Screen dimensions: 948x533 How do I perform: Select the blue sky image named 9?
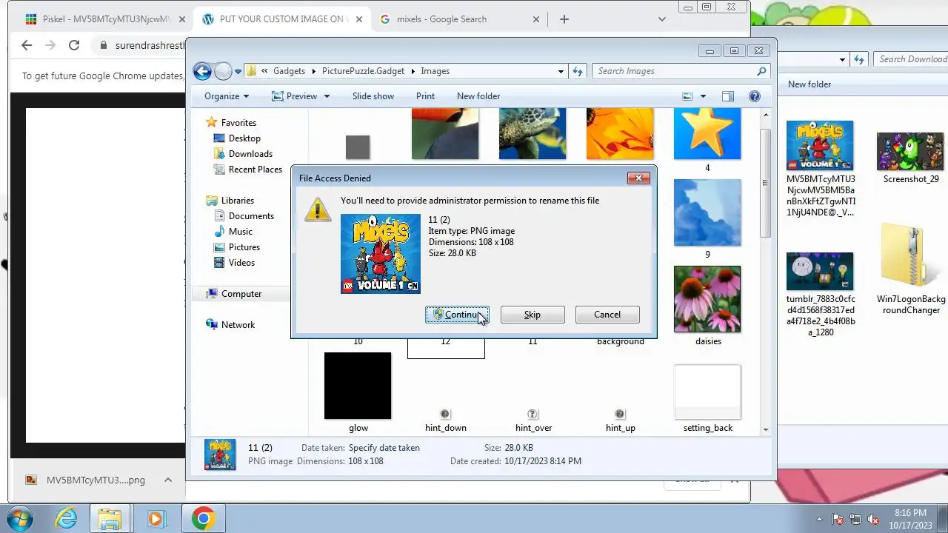[x=707, y=213]
